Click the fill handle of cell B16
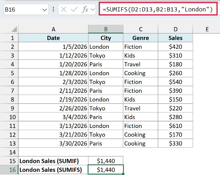 pos(123,174)
